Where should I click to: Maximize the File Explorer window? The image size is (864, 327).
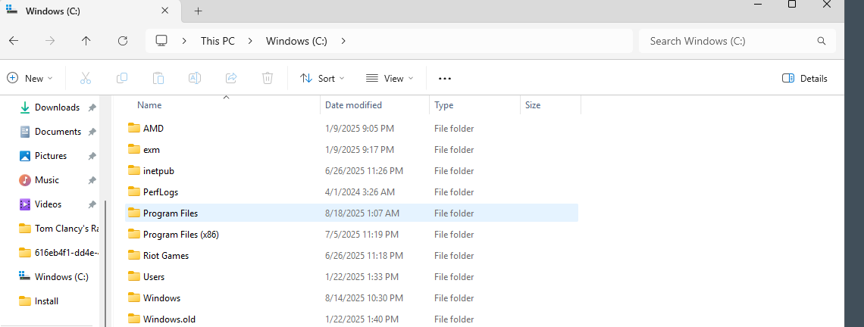792,4
